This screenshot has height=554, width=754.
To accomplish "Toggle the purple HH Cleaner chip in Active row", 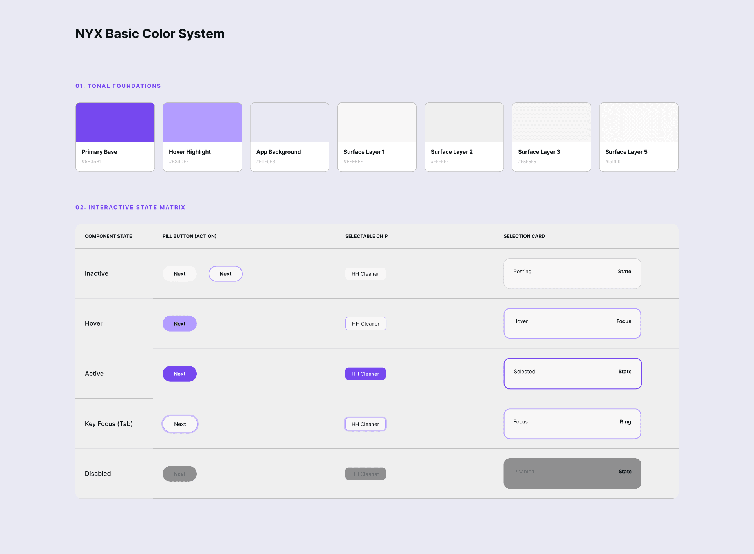I will pyautogui.click(x=365, y=374).
